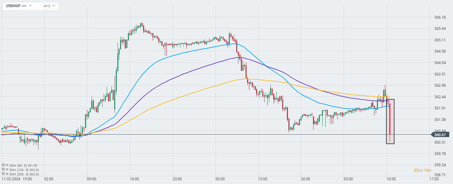Open the EMA 50 indicator settings icon
Image resolution: width=453 pixels, height=184 pixels.
3,165
